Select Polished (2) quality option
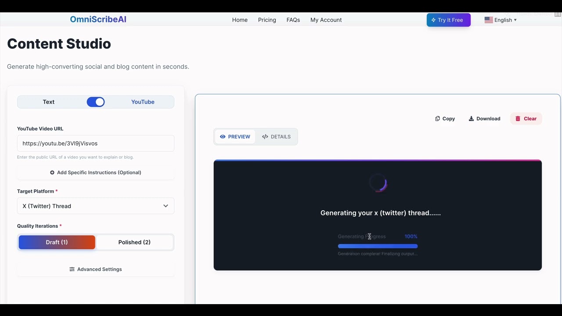Screen dimensions: 562x316 tap(134, 242)
